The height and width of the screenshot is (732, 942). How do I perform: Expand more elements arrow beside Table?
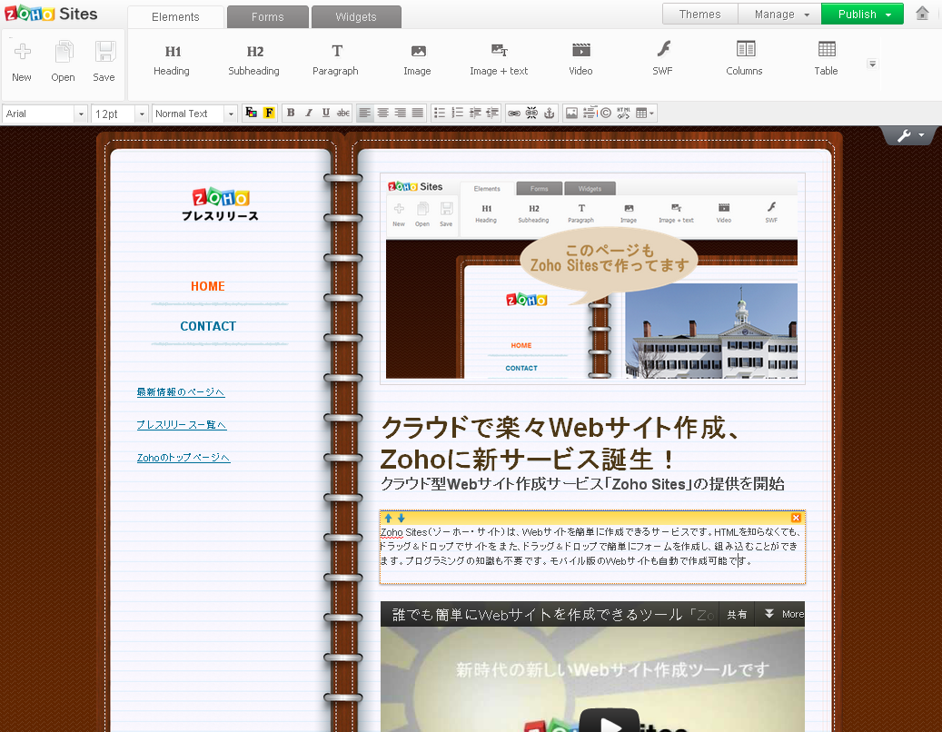(x=872, y=64)
